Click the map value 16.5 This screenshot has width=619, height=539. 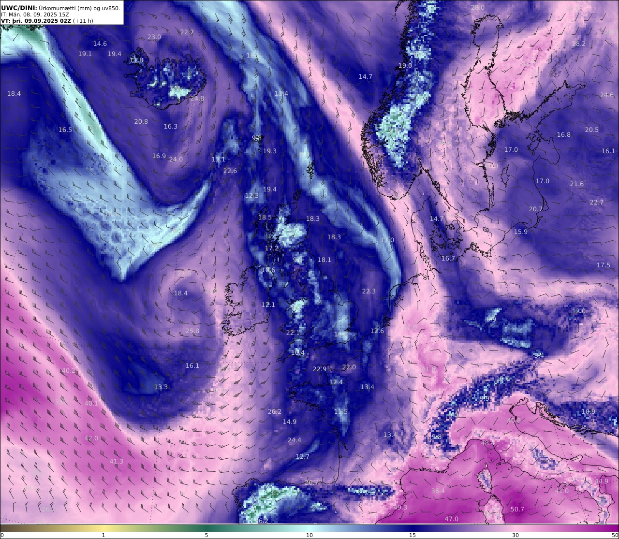[65, 130]
